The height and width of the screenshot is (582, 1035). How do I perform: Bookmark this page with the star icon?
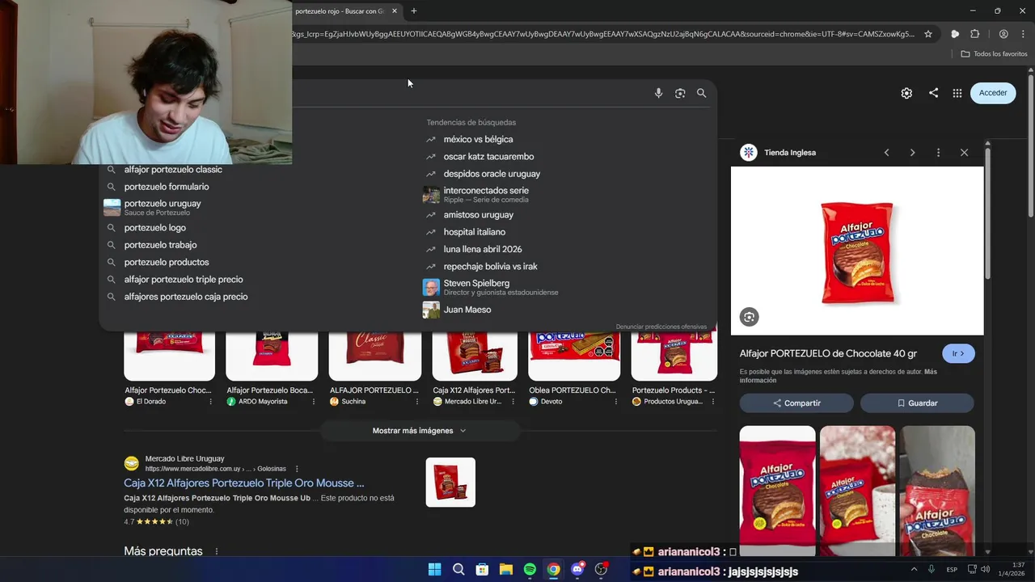click(x=928, y=34)
